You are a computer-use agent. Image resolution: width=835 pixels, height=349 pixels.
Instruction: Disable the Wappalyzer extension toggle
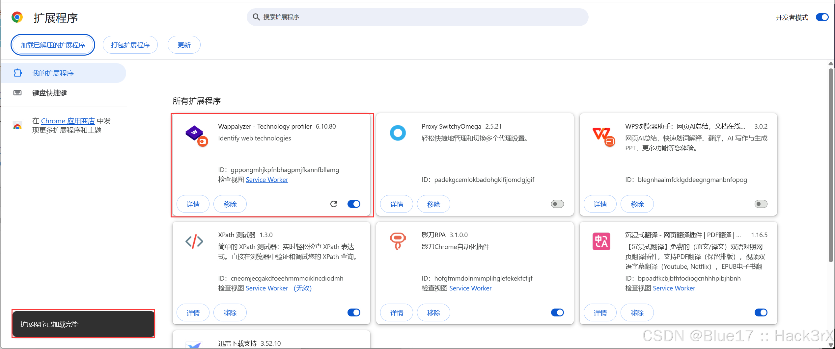[x=354, y=204]
